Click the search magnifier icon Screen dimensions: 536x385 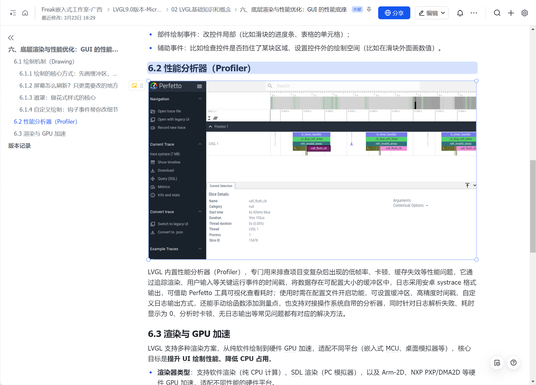497,13
